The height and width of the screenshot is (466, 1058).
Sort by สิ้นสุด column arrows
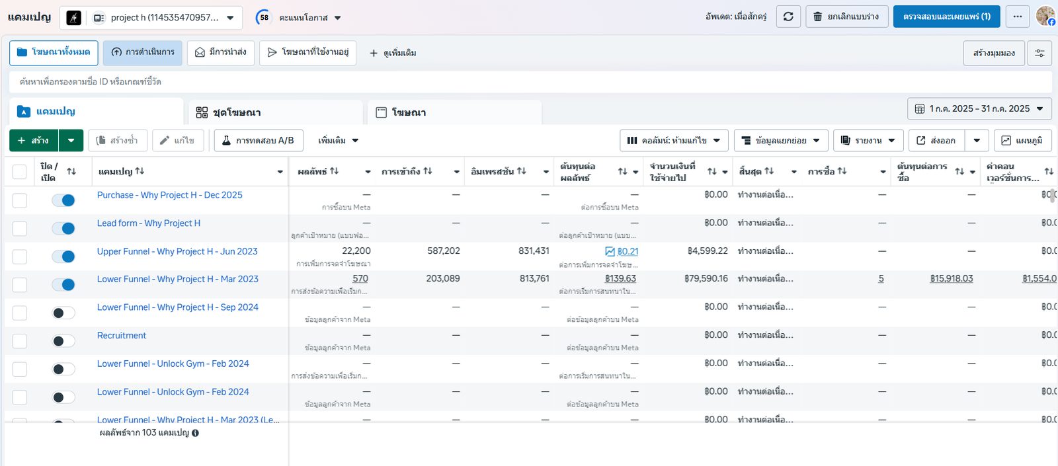769,171
